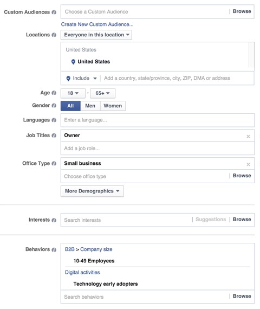Viewport: 260px width, 309px height.
Task: Select the Women gender option
Action: [113, 106]
